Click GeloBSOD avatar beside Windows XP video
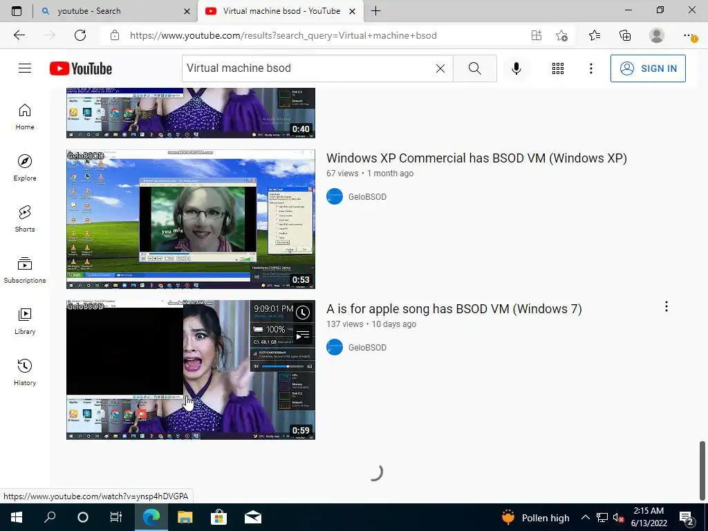708x531 pixels. pyautogui.click(x=335, y=196)
